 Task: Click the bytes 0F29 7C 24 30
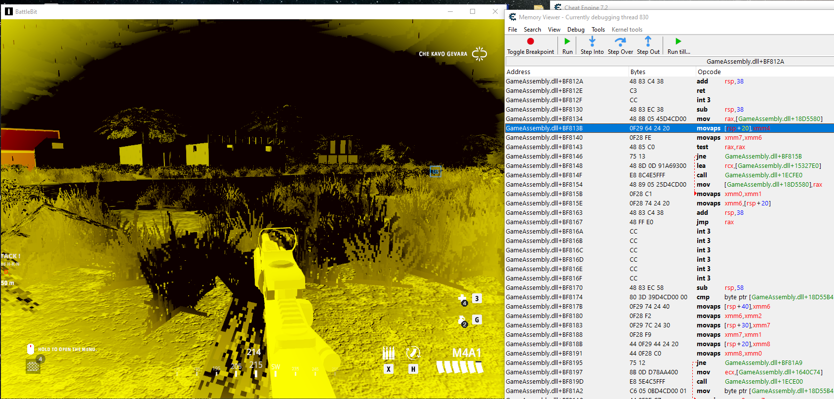tap(650, 325)
